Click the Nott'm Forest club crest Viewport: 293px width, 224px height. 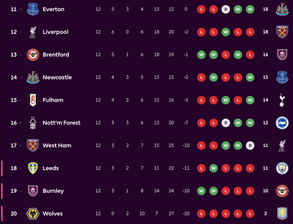coord(33,123)
